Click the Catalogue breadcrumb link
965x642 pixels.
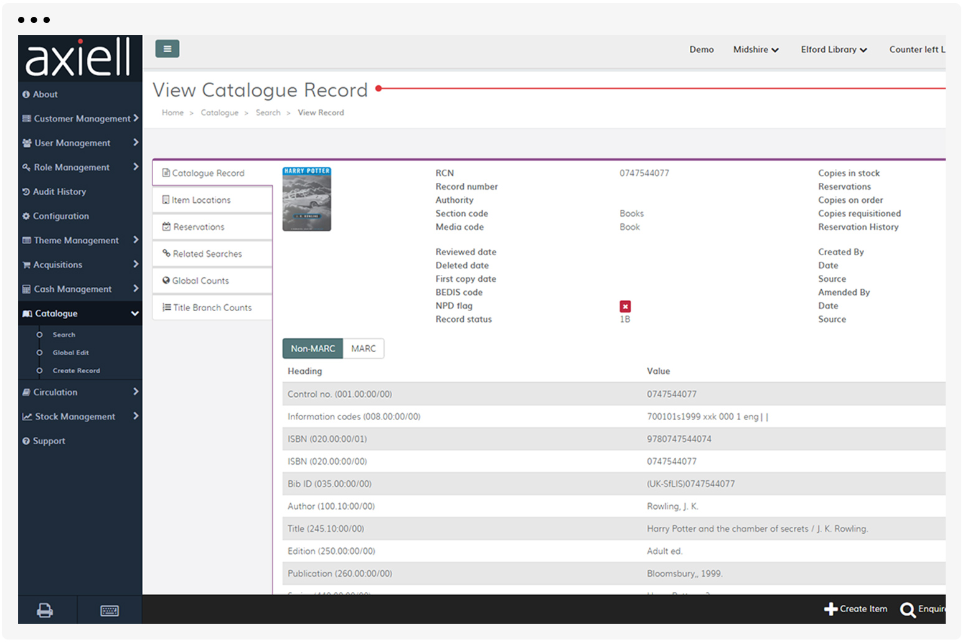219,113
